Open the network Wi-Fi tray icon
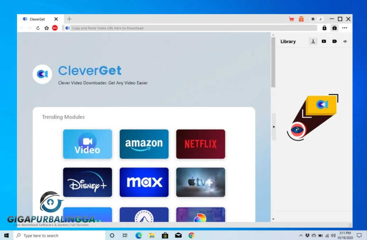The width and height of the screenshot is (367, 240). (327, 235)
